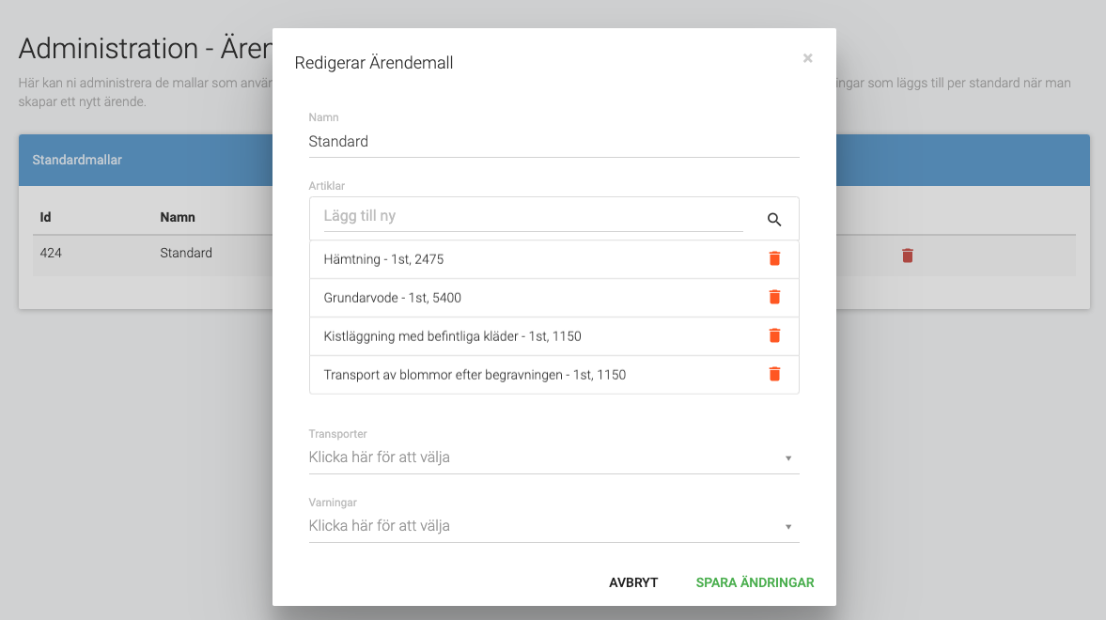The image size is (1106, 620).
Task: Save with Spara Ändringar button
Action: (755, 582)
